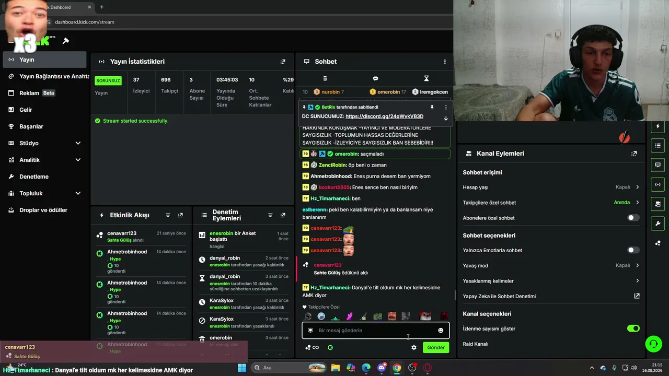669x376 pixels.
Task: Expand the pinned message with the down arrow
Action: [x=446, y=119]
